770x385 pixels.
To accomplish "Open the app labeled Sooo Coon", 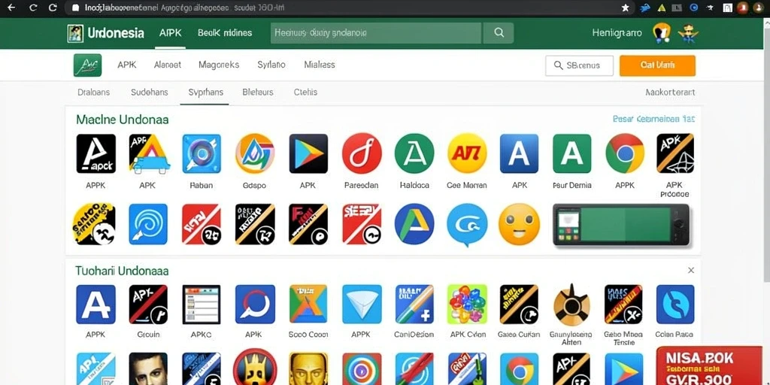I will (x=308, y=305).
